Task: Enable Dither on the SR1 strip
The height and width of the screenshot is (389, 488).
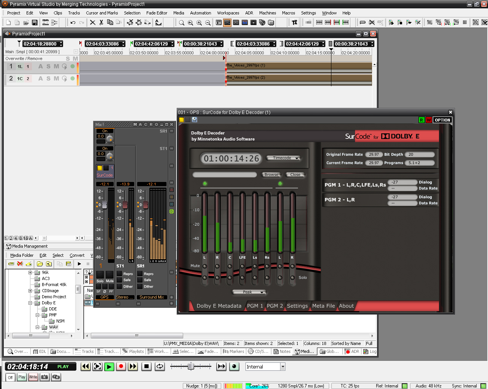Action: pos(140,286)
